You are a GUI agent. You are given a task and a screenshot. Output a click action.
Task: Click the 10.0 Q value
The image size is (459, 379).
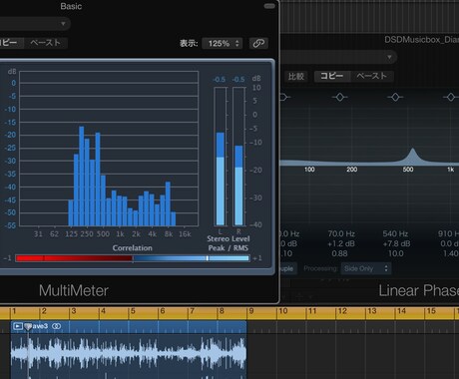(x=396, y=253)
